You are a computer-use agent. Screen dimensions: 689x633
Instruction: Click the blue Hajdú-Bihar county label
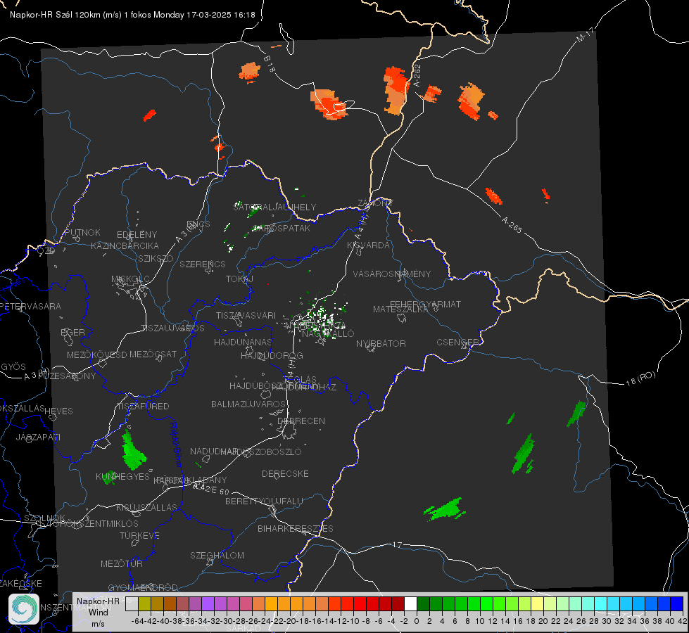pos(176,445)
